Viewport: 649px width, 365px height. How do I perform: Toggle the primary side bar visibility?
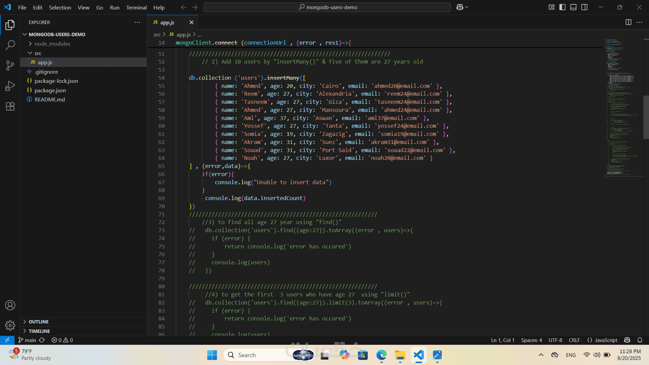[x=562, y=7]
